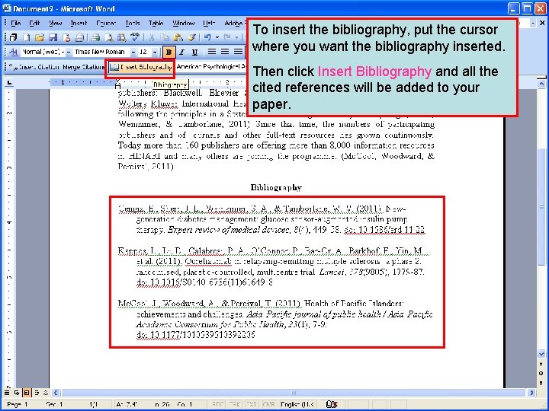This screenshot has height=411, width=549.
Task: Toggle OVR overtype mode in status bar
Action: tap(268, 404)
